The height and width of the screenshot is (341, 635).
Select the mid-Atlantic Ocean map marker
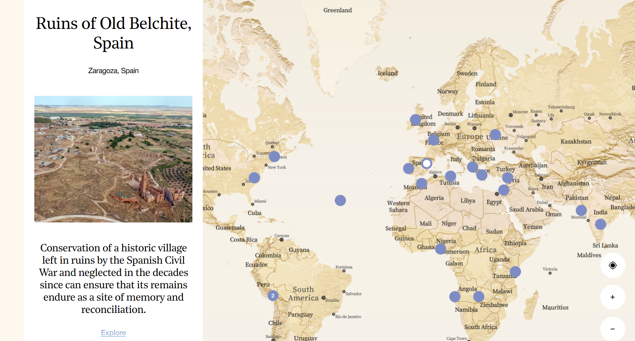[340, 201]
